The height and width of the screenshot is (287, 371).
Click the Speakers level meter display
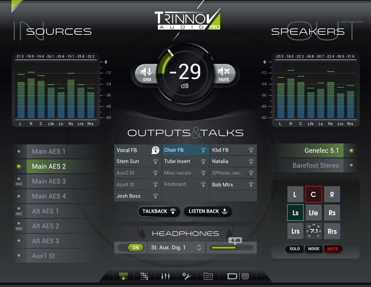click(315, 90)
